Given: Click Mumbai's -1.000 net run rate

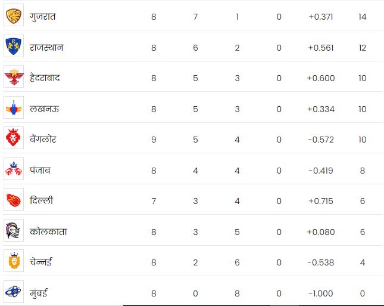Looking at the screenshot, I should (x=320, y=293).
